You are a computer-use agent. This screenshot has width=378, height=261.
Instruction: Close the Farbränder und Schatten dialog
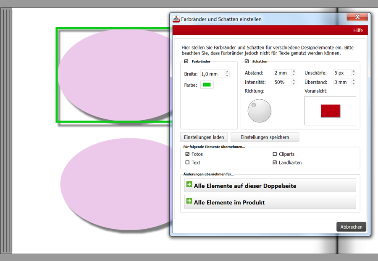pos(357,17)
